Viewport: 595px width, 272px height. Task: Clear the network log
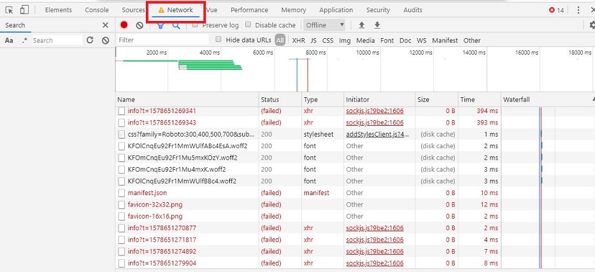(140, 25)
